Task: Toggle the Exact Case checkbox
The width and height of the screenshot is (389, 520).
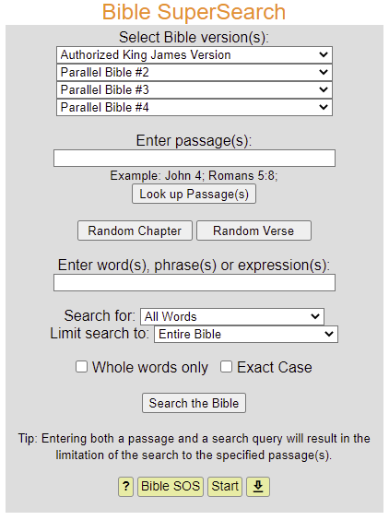Action: (x=226, y=367)
